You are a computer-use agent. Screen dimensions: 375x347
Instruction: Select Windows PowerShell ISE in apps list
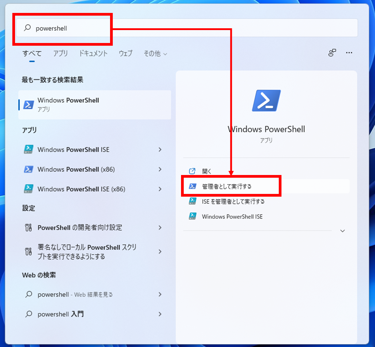(x=73, y=149)
